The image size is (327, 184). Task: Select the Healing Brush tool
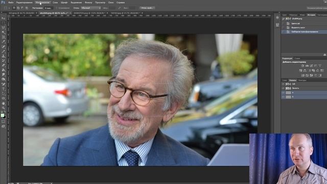[4, 47]
